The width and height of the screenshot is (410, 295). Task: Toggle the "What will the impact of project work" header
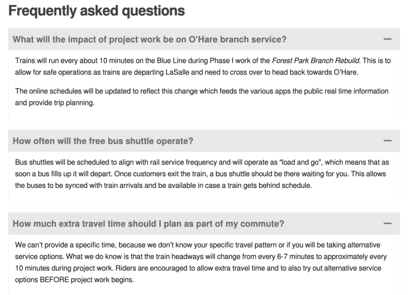(150, 39)
